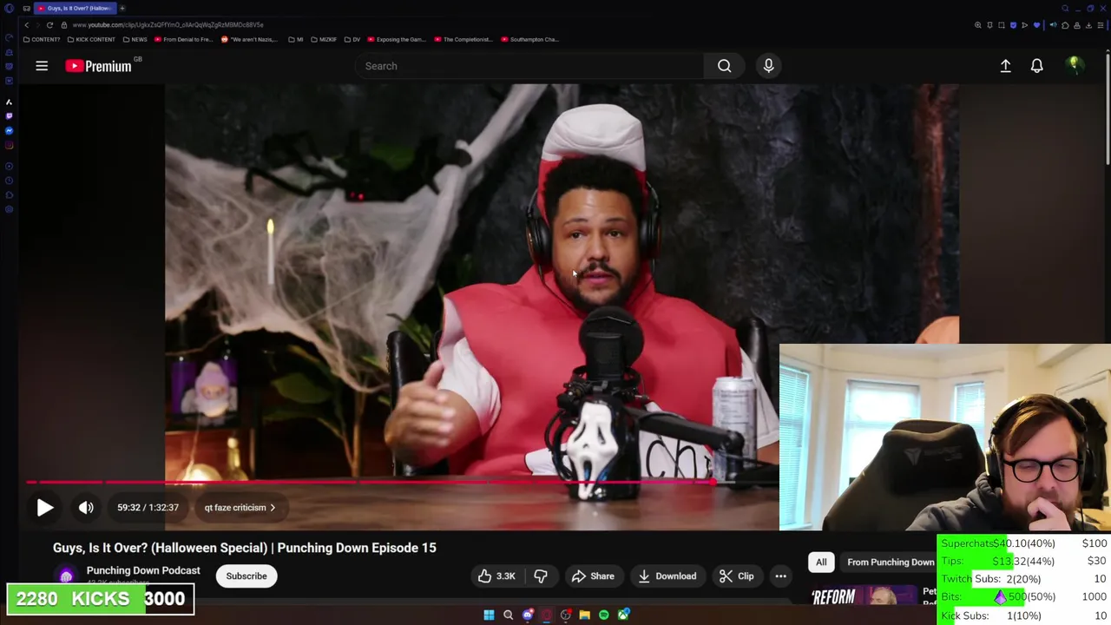This screenshot has width=1111, height=625.
Task: Open the YouTube notifications bell
Action: point(1036,66)
